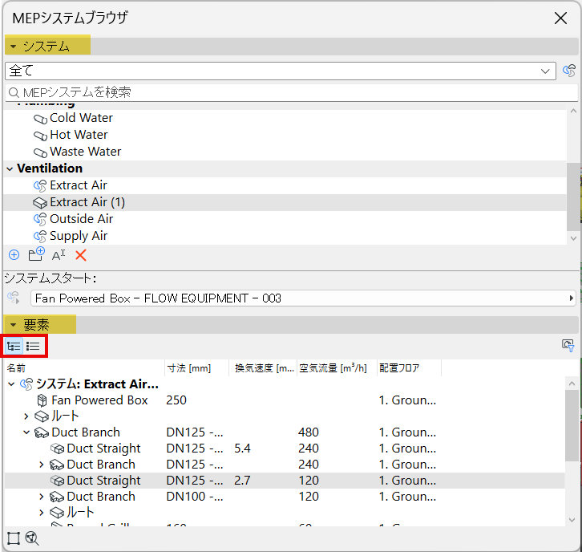Click the rename system icon
582x552 pixels.
(x=59, y=255)
